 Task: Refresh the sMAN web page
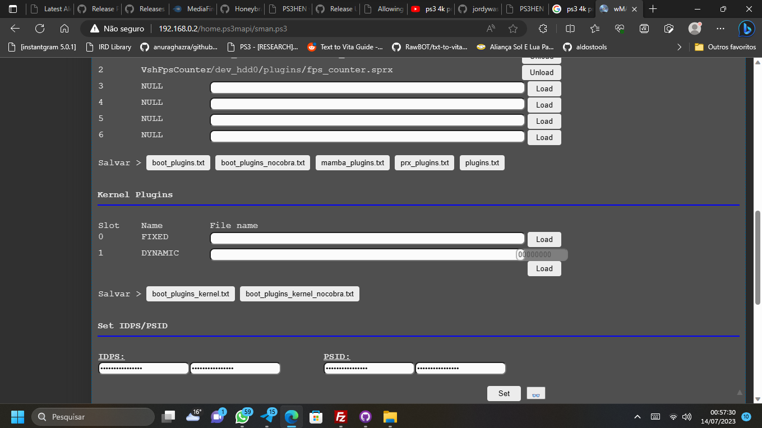tap(39, 28)
